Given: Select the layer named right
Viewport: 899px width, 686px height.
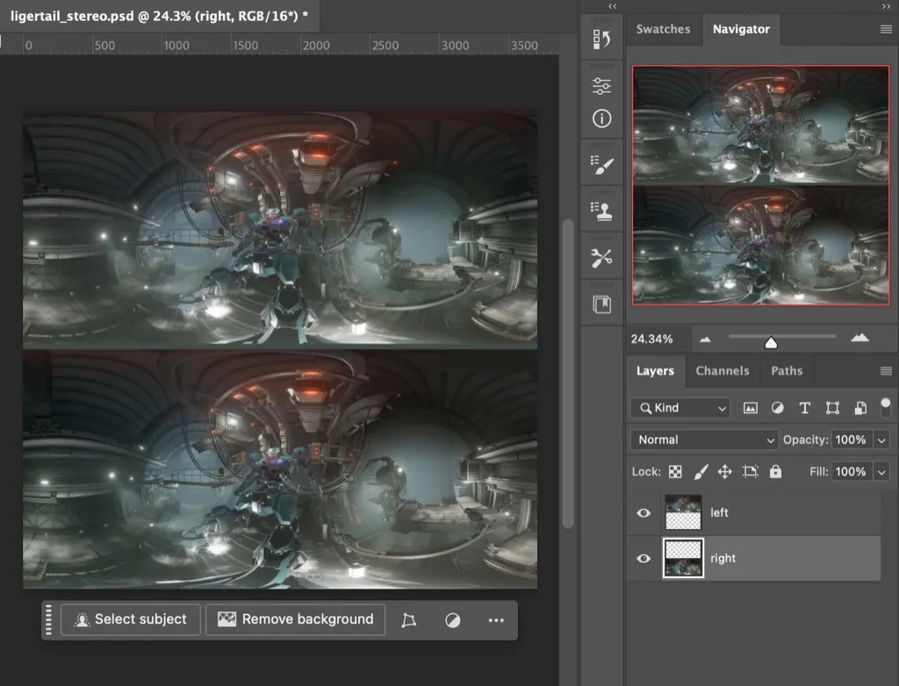Looking at the screenshot, I should pos(754,558).
